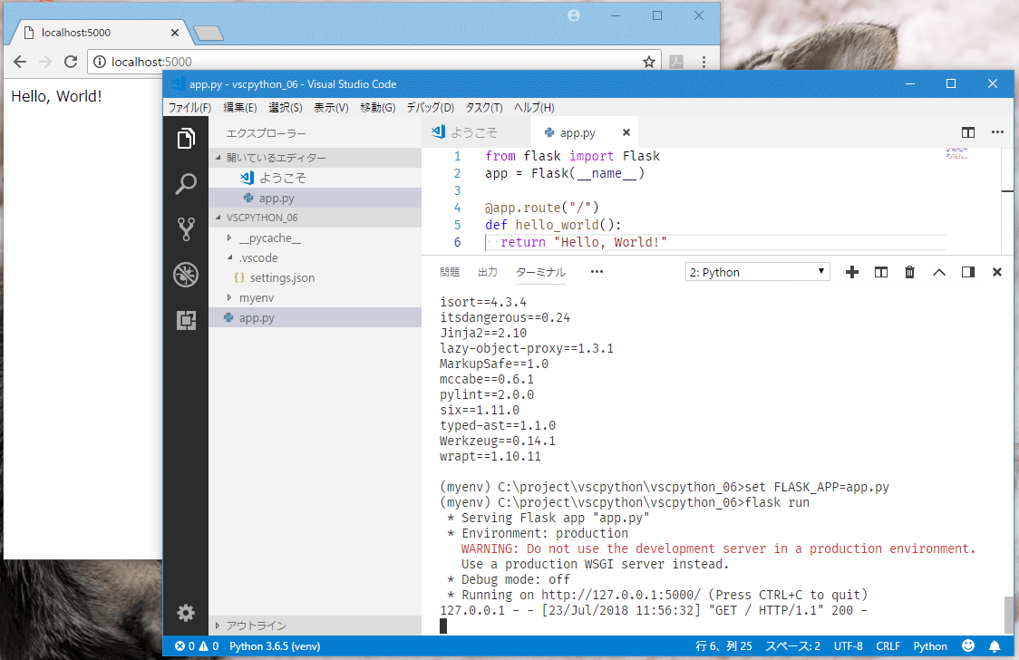This screenshot has height=660, width=1019.
Task: Click the CRLF line ending indicator
Action: point(888,646)
